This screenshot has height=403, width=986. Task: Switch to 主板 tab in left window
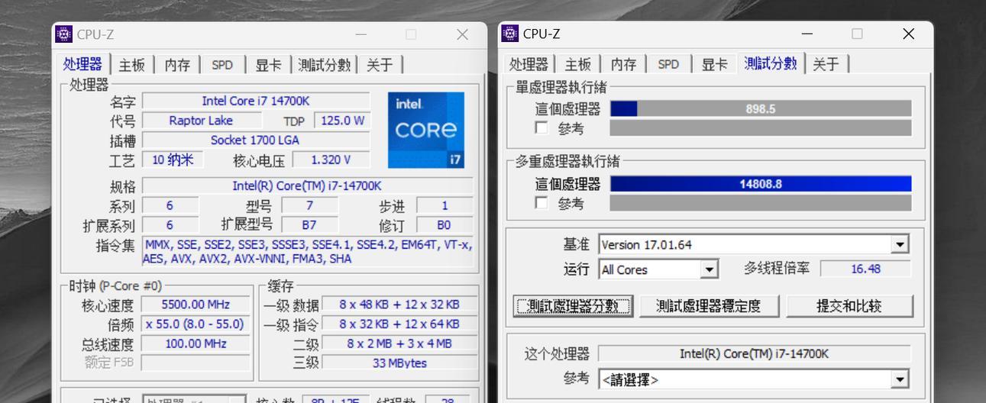pyautogui.click(x=131, y=65)
